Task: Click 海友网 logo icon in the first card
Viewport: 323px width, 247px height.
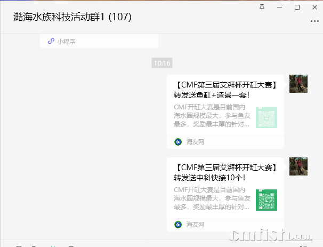Action: pyautogui.click(x=178, y=142)
